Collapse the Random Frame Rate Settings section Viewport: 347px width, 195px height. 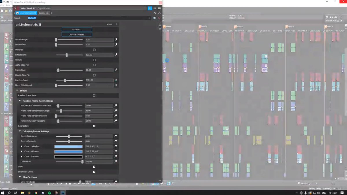[20, 101]
